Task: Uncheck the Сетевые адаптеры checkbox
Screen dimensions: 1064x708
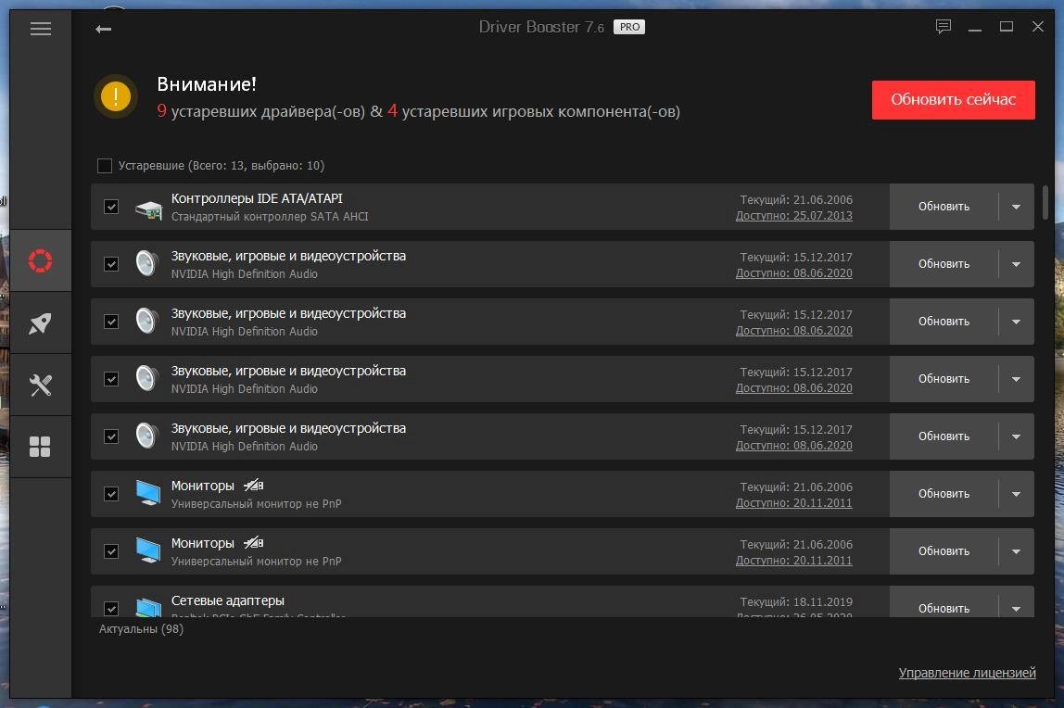Action: click(111, 608)
